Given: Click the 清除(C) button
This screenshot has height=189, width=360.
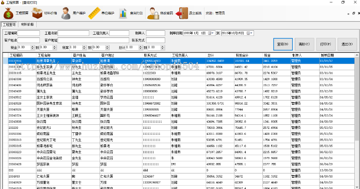Looking at the screenshot, I should pos(304,44).
